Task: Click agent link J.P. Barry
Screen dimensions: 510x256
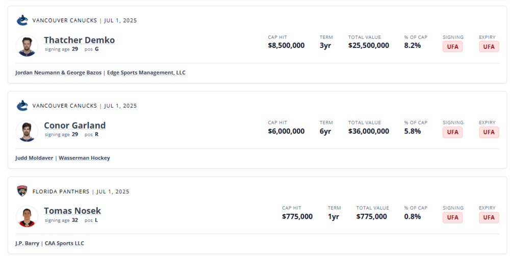Action: (28, 243)
